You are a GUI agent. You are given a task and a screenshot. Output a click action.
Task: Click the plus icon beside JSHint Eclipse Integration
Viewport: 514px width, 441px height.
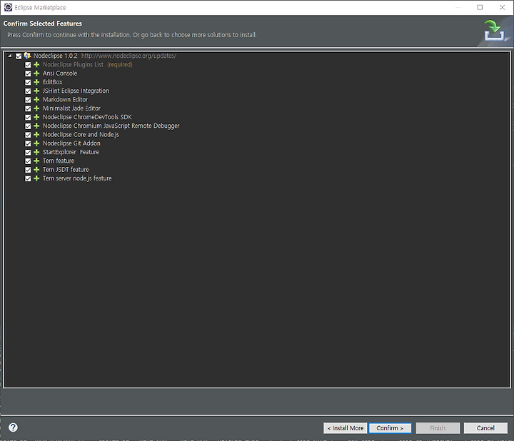36,91
